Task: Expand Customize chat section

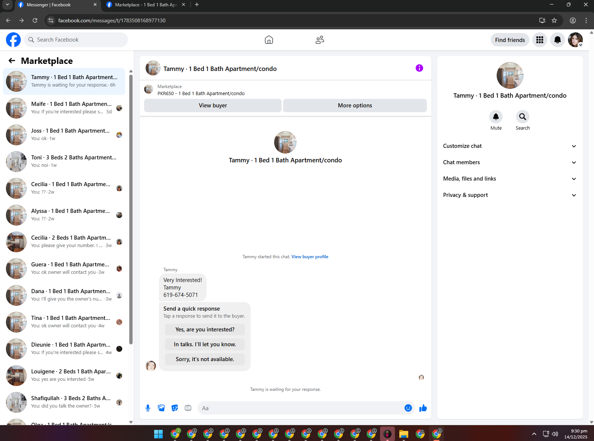Action: pos(510,146)
